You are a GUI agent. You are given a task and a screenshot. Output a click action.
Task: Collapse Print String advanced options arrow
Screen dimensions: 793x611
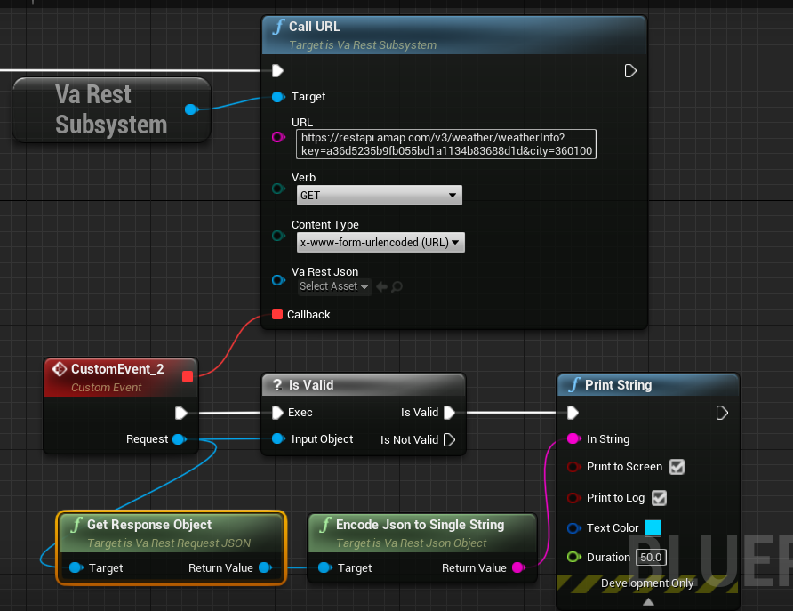(x=648, y=602)
